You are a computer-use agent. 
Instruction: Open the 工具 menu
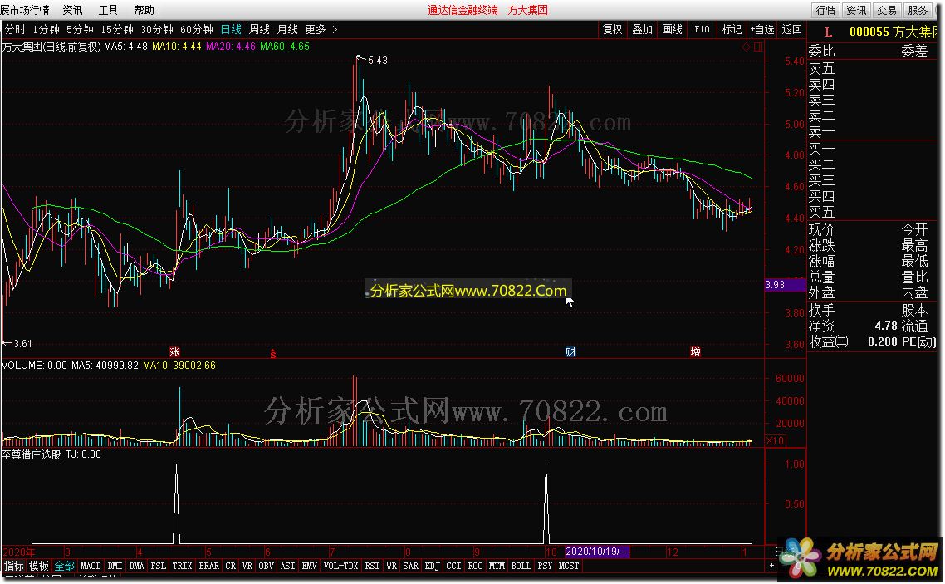pos(108,10)
